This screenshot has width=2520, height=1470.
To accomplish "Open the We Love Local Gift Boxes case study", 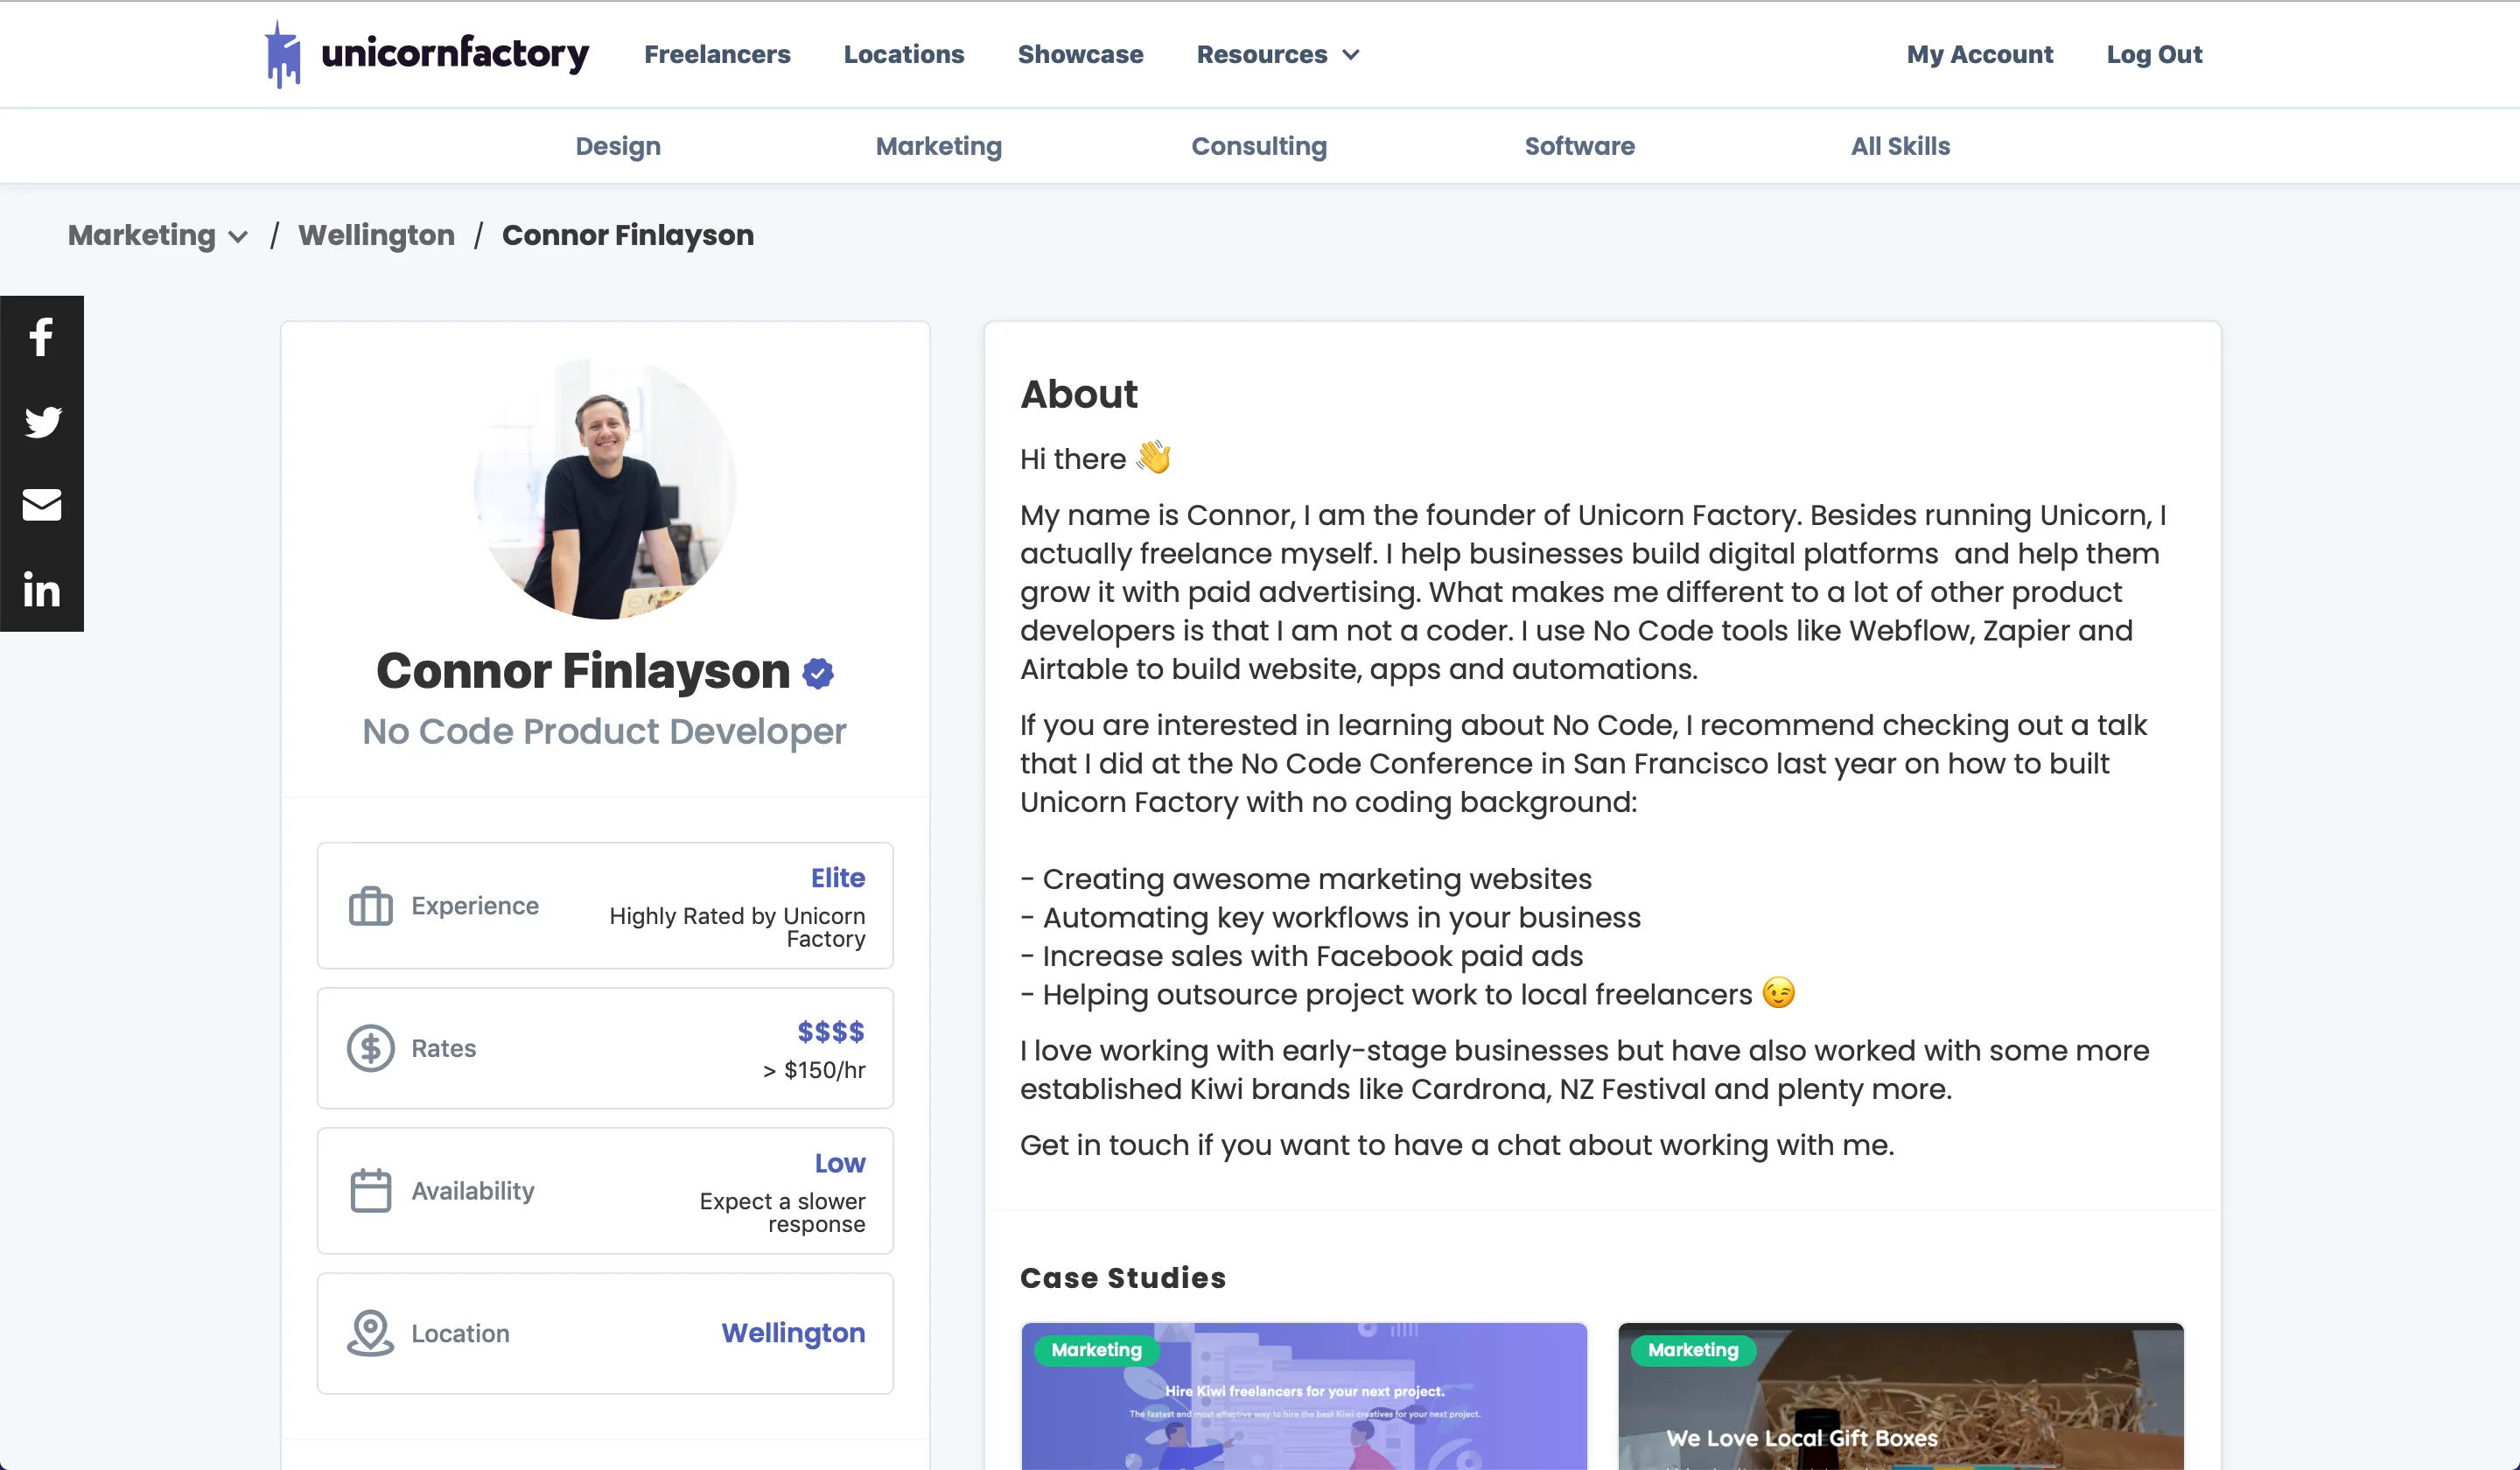I will point(1900,1396).
